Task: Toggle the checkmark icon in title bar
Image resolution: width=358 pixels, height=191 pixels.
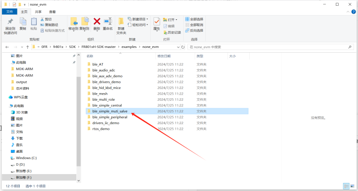Action: point(13,4)
